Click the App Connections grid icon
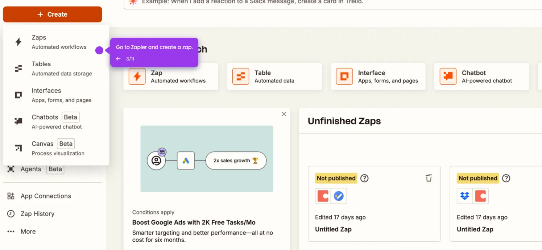Image resolution: width=542 pixels, height=250 pixels. (x=11, y=196)
